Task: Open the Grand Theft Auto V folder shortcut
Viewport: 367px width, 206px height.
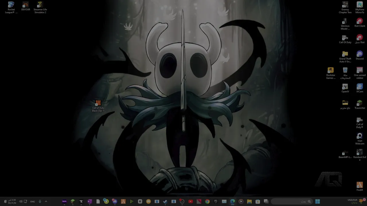Action: pos(345,57)
